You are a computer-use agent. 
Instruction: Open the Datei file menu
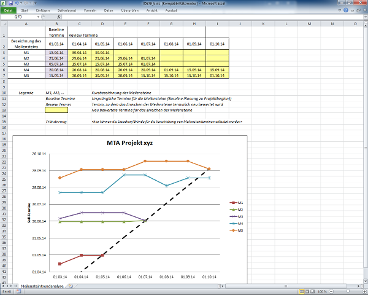(x=8, y=10)
